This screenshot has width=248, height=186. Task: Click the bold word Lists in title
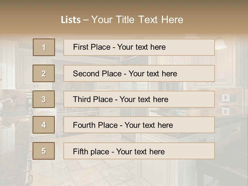[71, 20]
